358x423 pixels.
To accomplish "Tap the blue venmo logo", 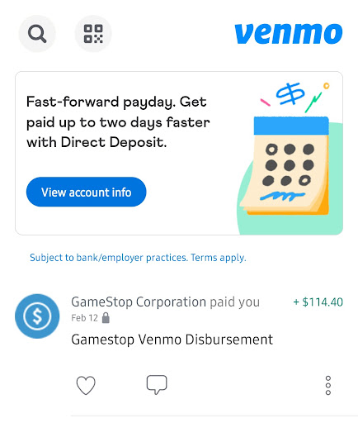I will click(289, 34).
